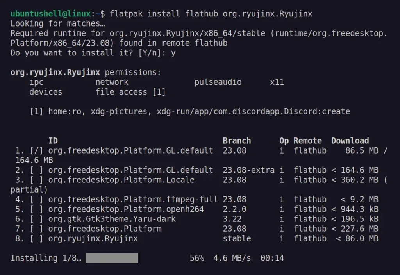
Task: Click the installation progress bar
Action: coord(112,258)
